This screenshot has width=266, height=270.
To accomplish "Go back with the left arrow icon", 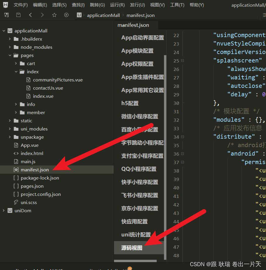I will coord(30,15).
